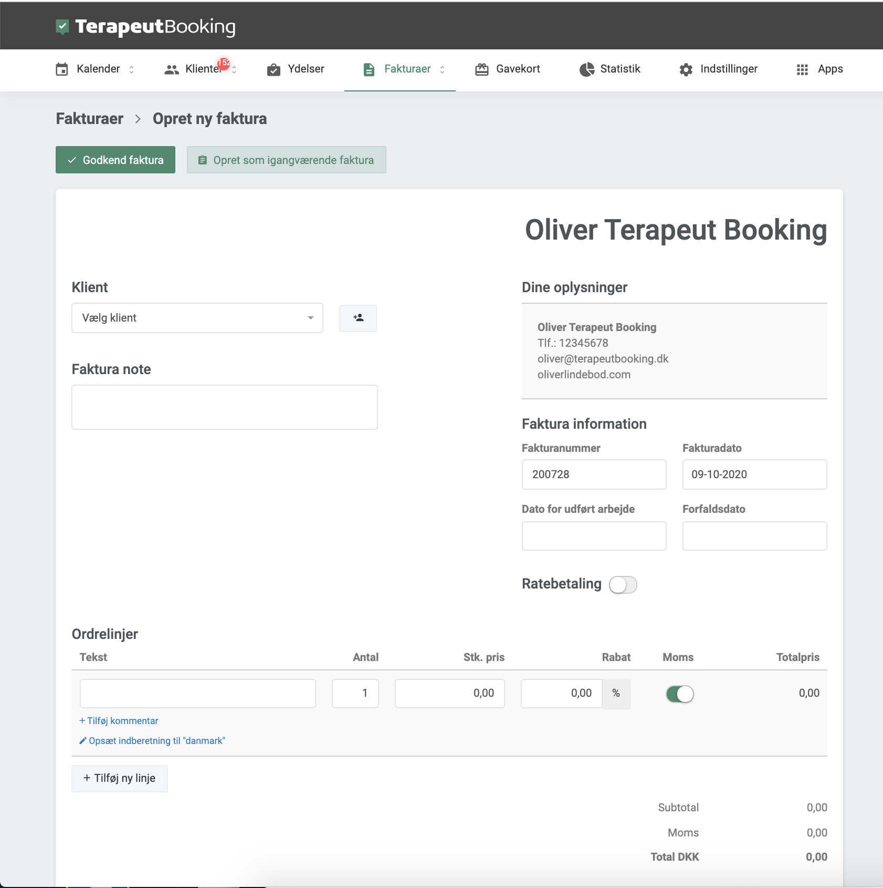883x888 pixels.
Task: Open the Statistik menu item
Action: tap(620, 69)
